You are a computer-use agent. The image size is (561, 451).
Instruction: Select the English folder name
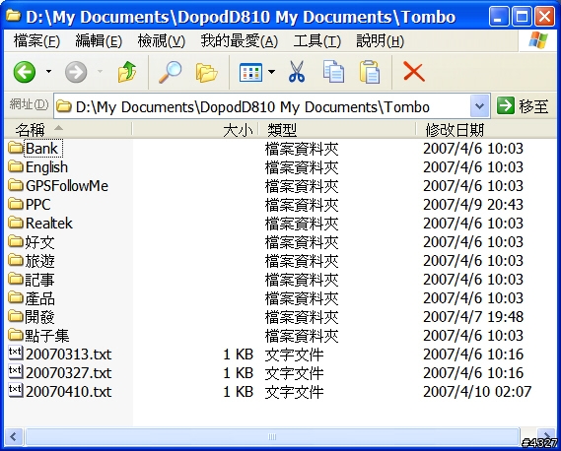[46, 166]
